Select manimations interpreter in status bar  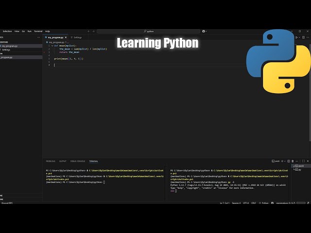286,203
